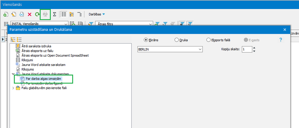
Task: Select the list view icon in toolbar
Action: click(x=64, y=14)
